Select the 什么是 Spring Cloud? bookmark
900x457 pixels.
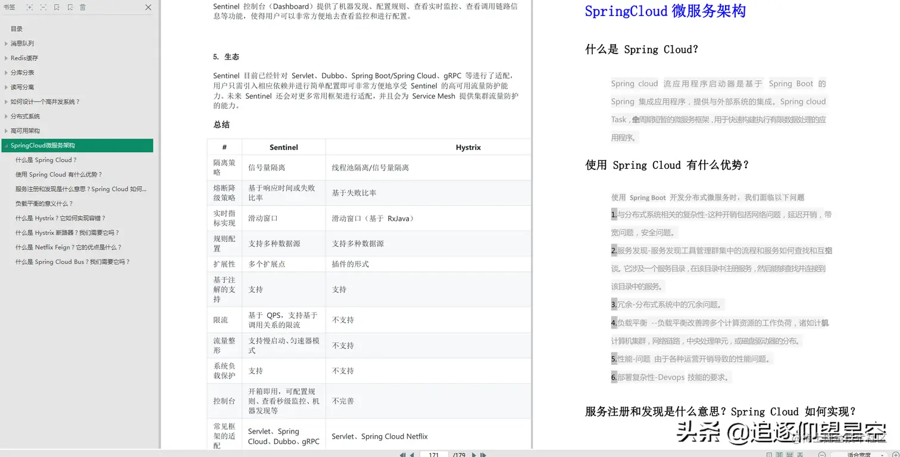[x=45, y=159]
